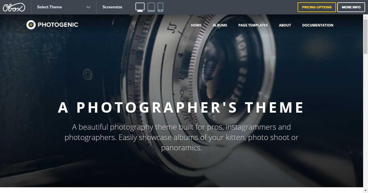The height and width of the screenshot is (193, 368).
Task: Switch to tablet screensize preview
Action: coord(151,7)
